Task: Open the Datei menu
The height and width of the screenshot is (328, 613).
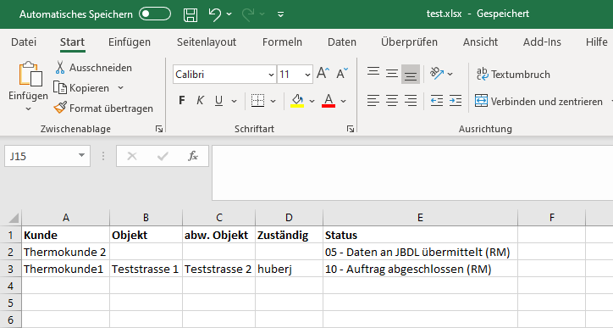Action: pos(24,42)
